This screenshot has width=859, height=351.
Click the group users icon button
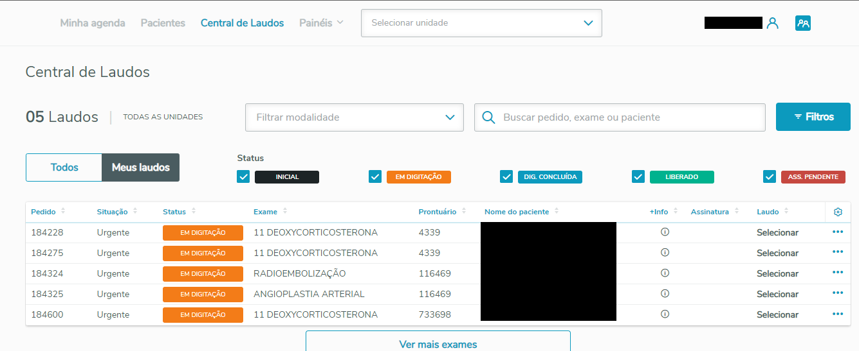point(802,23)
